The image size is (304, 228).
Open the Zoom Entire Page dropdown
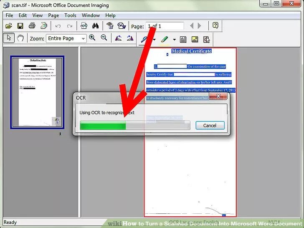pyautogui.click(x=66, y=38)
